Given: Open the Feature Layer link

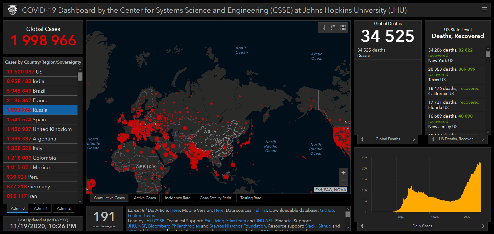Looking at the screenshot, I should click(141, 215).
